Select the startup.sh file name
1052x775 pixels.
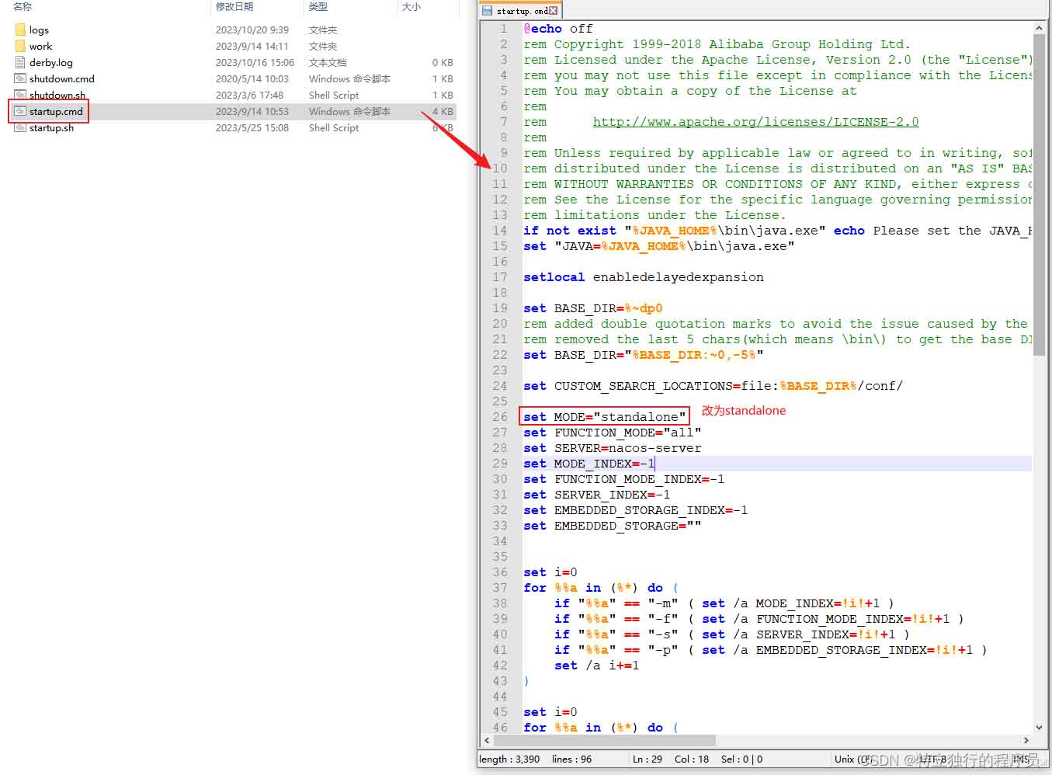pyautogui.click(x=51, y=127)
